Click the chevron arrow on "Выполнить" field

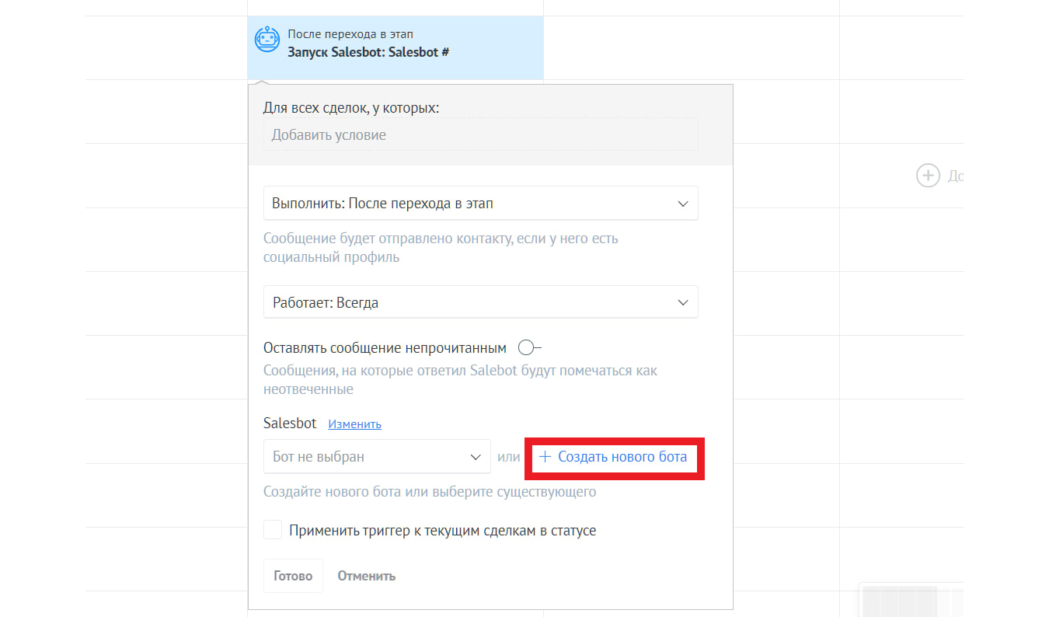[683, 204]
